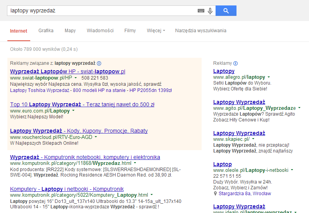Open 'Wyprzedaż - Komputronik notebooki' result
Viewport: 309px width, 213px height.
(85, 157)
